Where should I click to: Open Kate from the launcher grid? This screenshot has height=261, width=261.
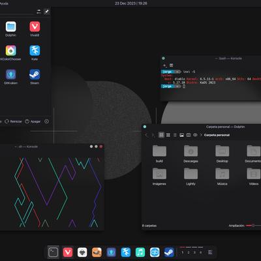[35, 53]
